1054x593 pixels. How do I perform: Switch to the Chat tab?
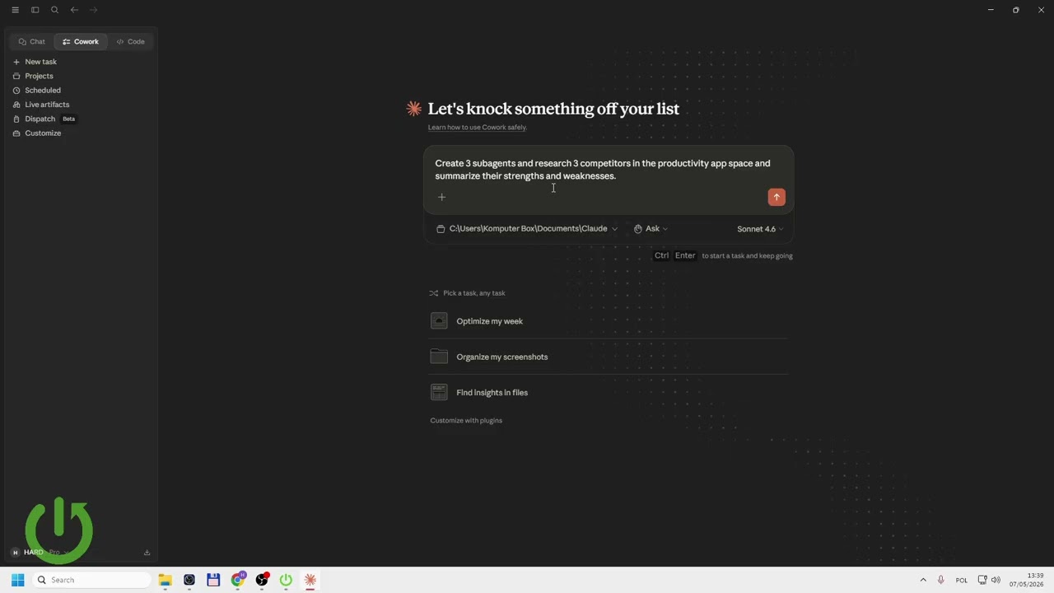coord(32,41)
